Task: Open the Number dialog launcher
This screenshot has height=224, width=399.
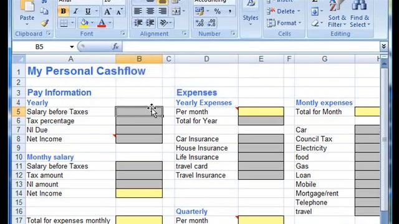Action: click(x=233, y=33)
